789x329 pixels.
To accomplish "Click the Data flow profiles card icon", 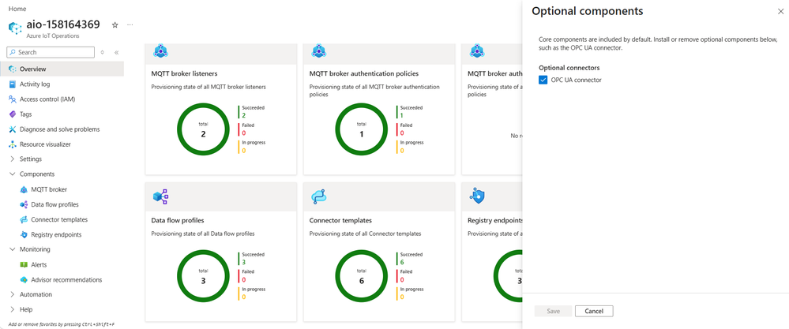I will point(160,197).
